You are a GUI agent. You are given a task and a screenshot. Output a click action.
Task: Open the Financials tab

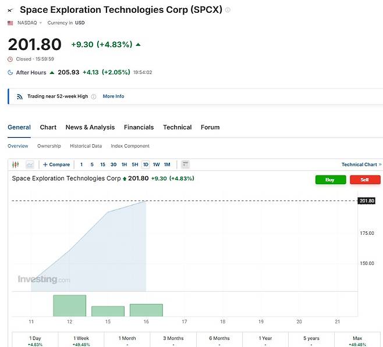point(139,127)
